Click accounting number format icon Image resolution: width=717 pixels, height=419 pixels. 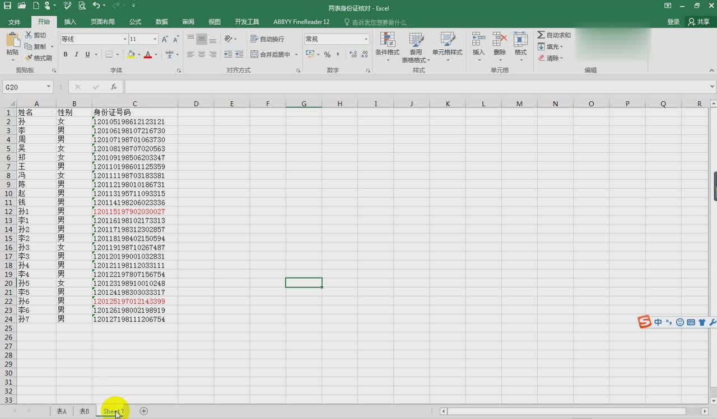(x=310, y=54)
